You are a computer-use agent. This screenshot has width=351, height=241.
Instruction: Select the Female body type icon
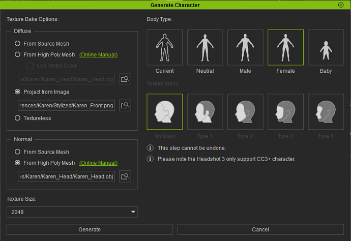coord(286,47)
